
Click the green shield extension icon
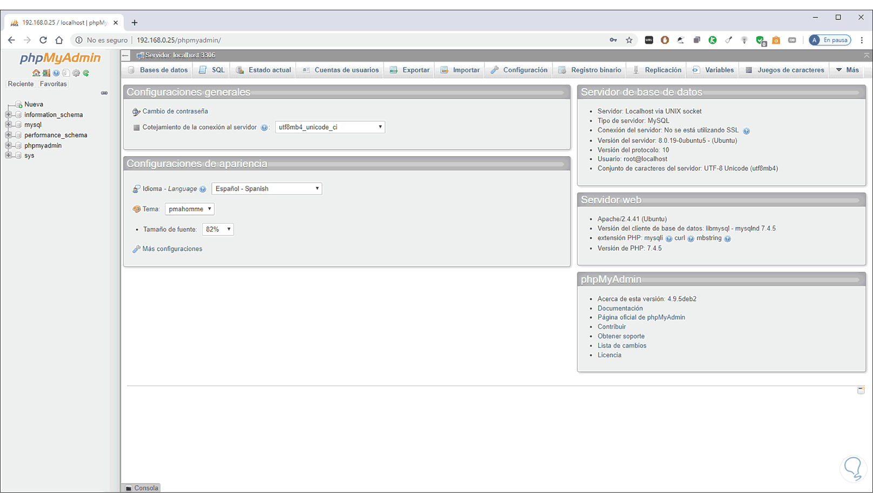point(761,41)
